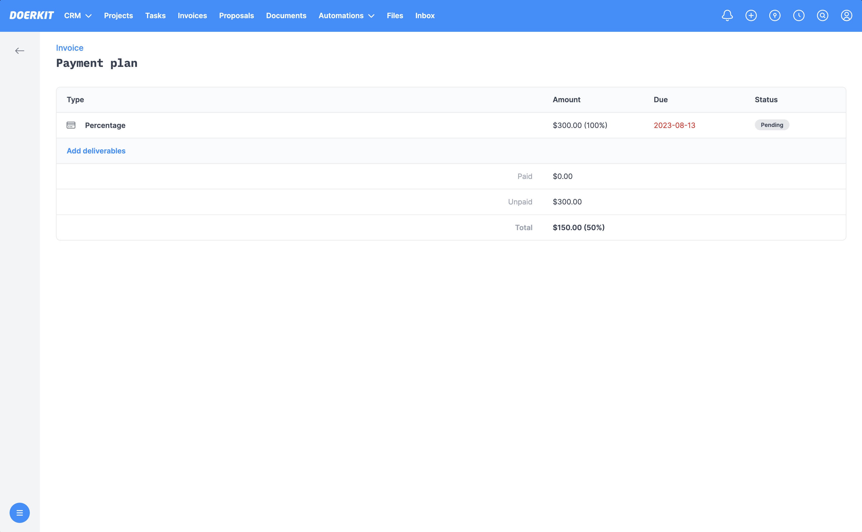Open notifications via the bell icon
This screenshot has width=862, height=532.
(x=727, y=15)
